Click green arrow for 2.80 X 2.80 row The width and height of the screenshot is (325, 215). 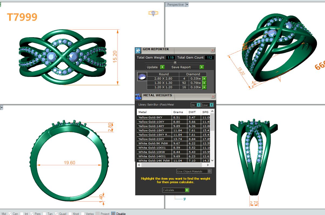(204, 79)
